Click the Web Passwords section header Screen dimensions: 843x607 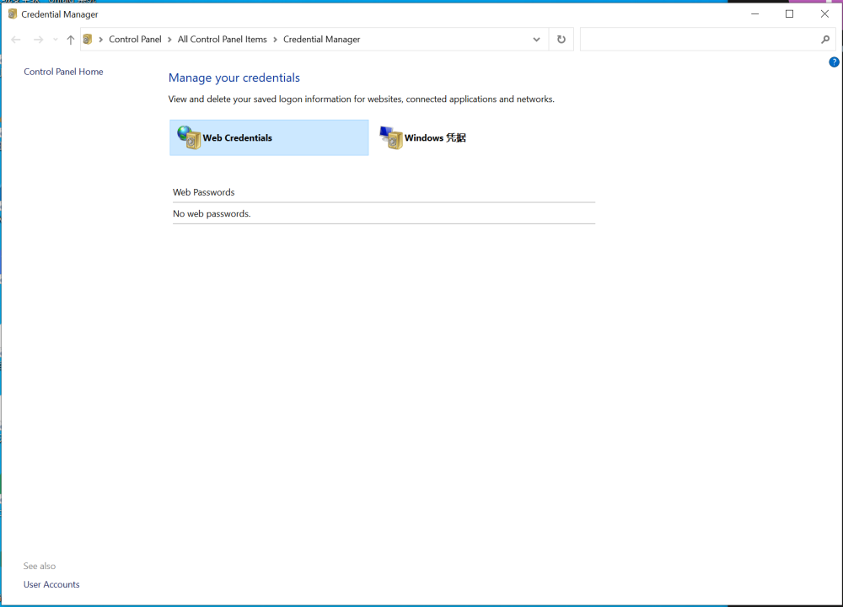[x=204, y=192]
